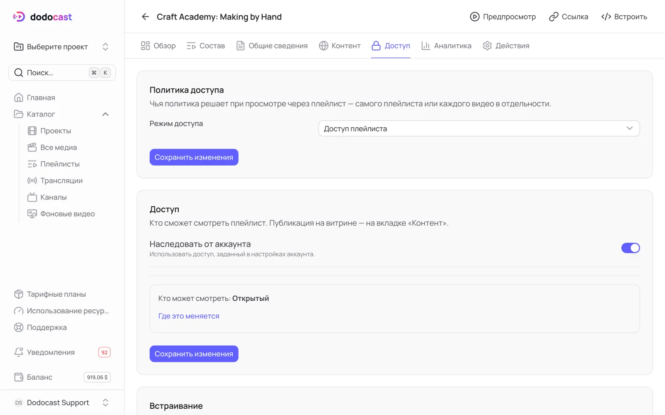This screenshot has width=665, height=415.
Task: Click the Встроить button label
Action: coord(631,17)
